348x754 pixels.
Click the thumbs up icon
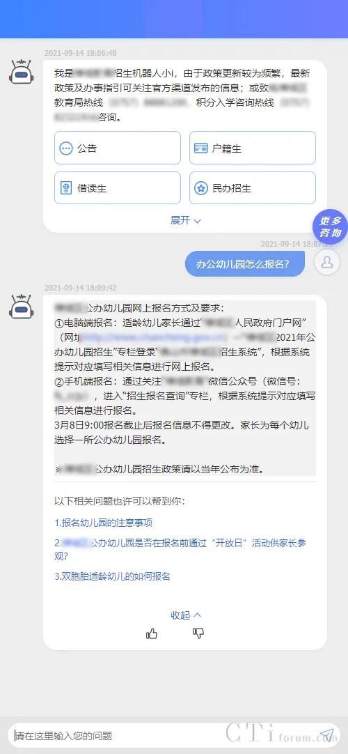click(x=152, y=633)
